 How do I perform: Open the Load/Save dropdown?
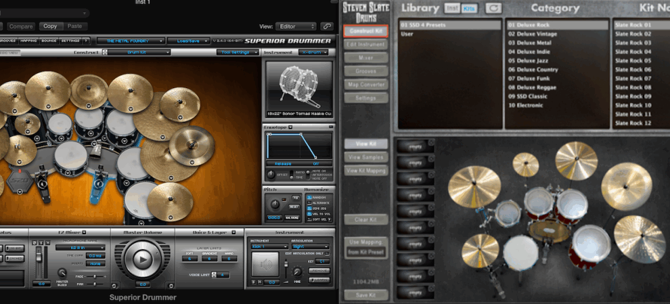188,41
